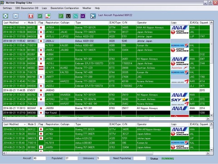Image resolution: width=218 pixels, height=164 pixels.
Task: Open the Help menu
Action: [97, 8]
